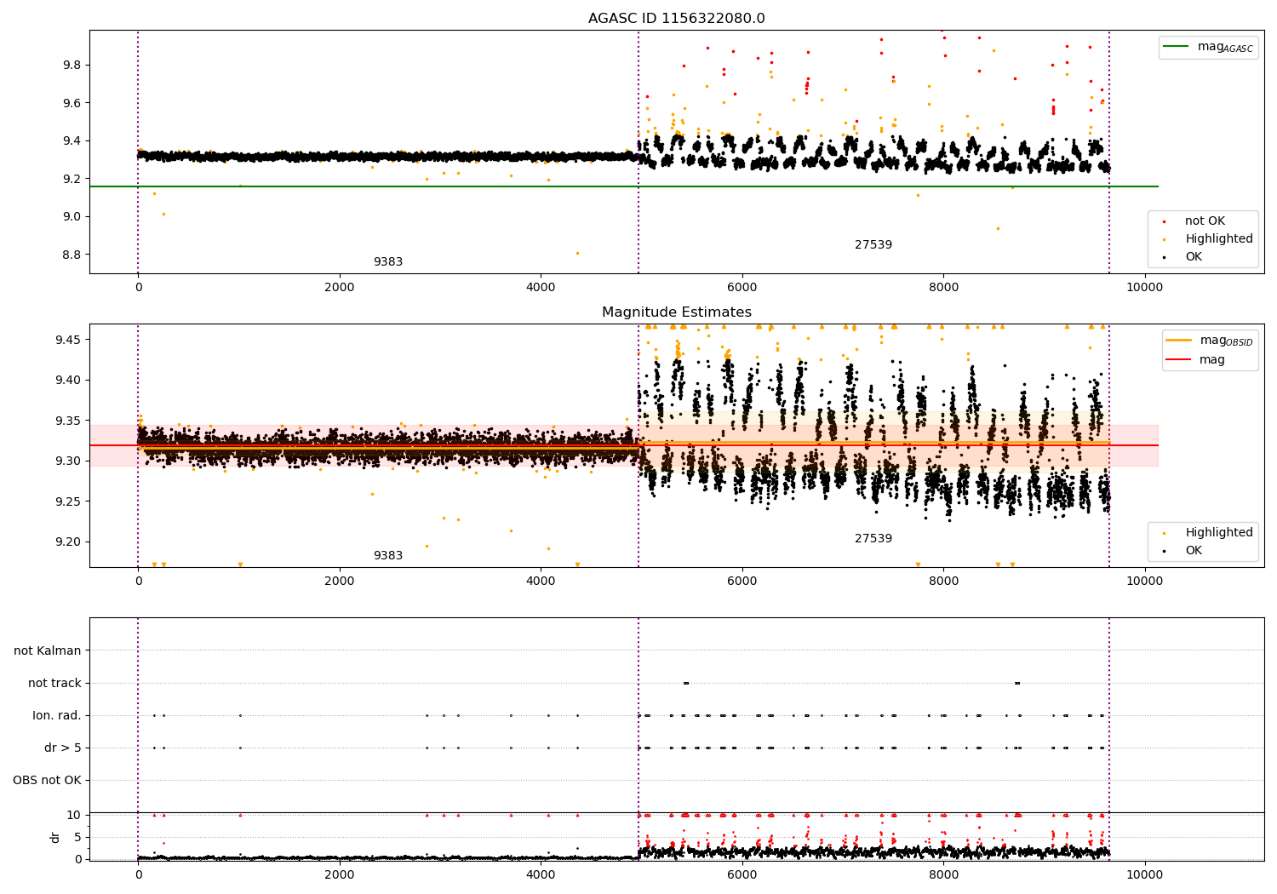Click the 2000 x-tick under the top panel
The image size is (1277, 894).
point(340,287)
